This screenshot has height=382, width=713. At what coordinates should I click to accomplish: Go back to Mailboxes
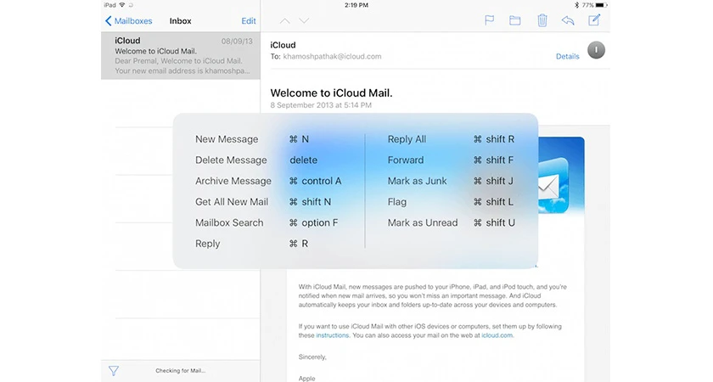click(x=129, y=21)
